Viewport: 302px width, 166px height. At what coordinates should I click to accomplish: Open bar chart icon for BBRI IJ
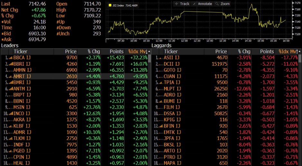(11, 64)
